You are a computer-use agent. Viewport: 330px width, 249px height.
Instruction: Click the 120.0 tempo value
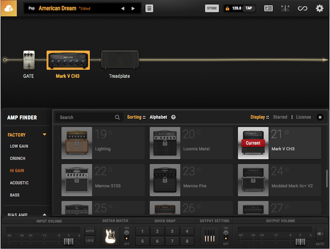(236, 8)
